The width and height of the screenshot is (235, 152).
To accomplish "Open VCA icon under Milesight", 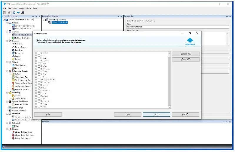I will pyautogui.click(x=13, y=126).
